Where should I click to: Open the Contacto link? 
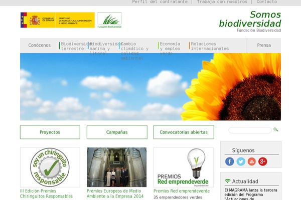click(x=267, y=1)
